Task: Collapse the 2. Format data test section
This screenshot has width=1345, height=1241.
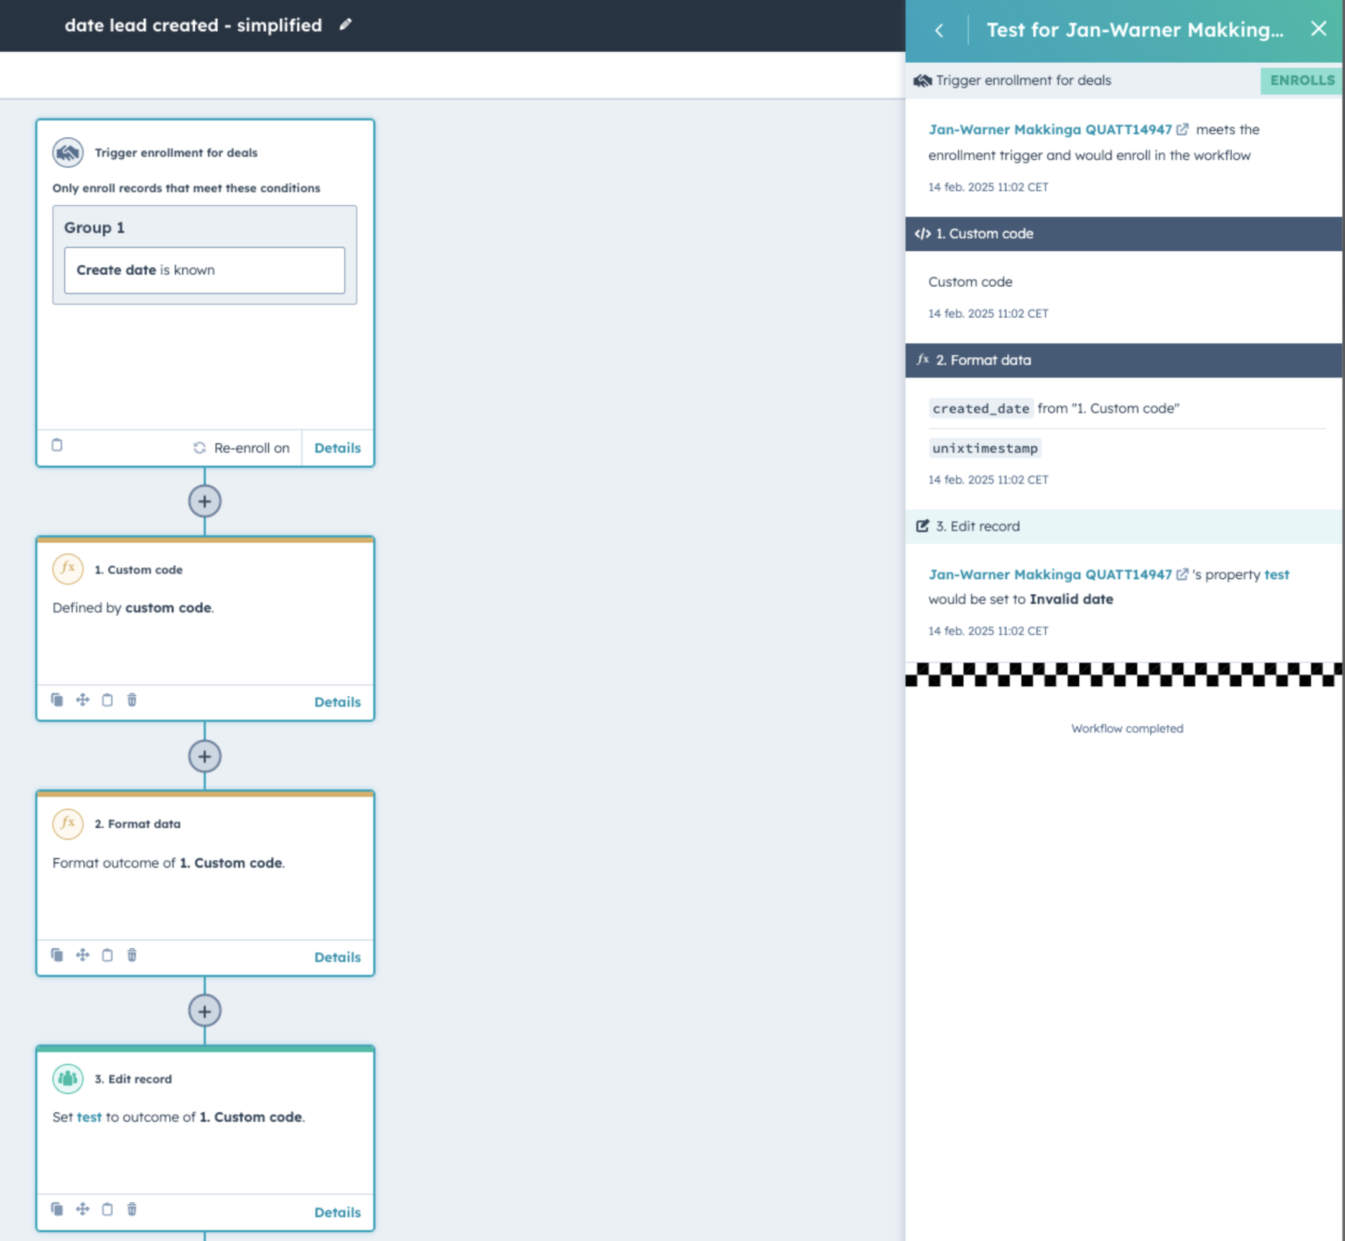Action: click(1126, 360)
